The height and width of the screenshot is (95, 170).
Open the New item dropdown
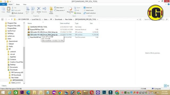click(59, 8)
